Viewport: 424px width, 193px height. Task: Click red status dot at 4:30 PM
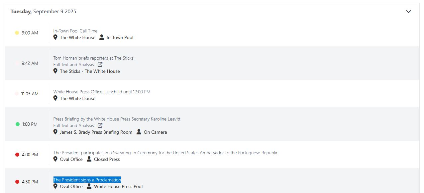(x=17, y=182)
